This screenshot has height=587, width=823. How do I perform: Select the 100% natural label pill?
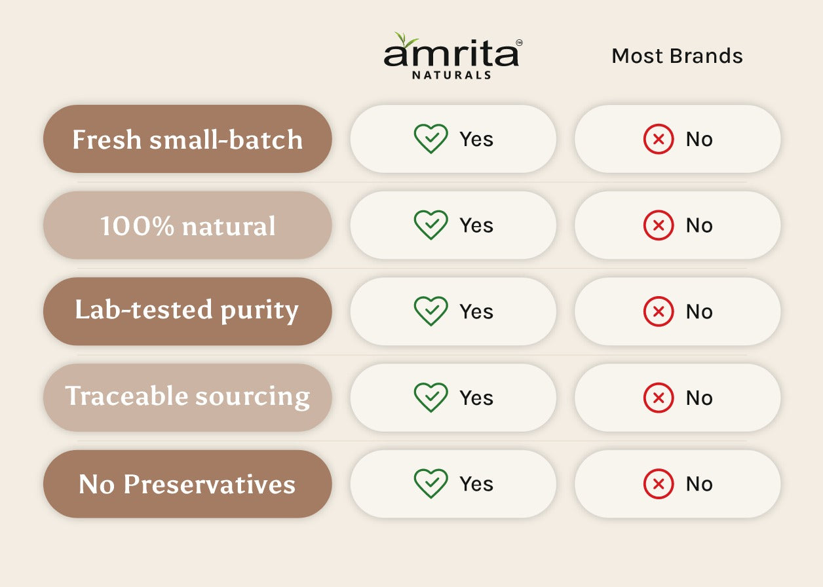tap(187, 225)
